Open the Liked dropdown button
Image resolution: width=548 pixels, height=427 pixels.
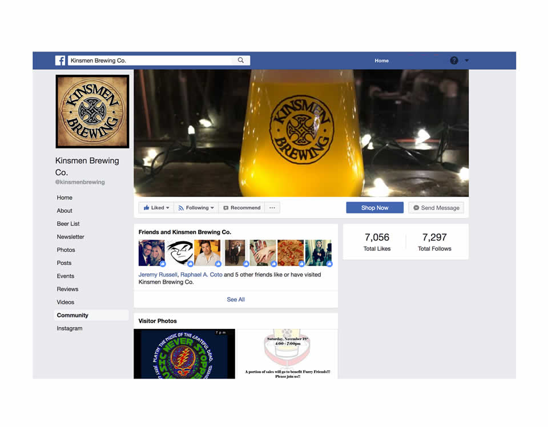click(x=156, y=208)
